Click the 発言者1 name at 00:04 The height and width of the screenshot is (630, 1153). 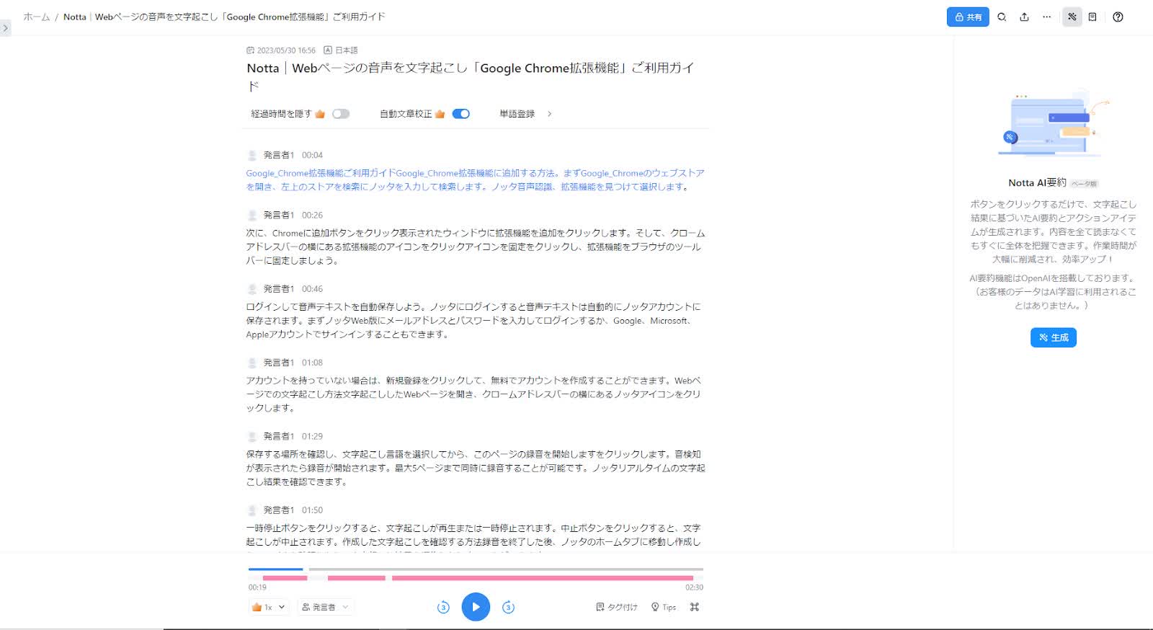[278, 155]
